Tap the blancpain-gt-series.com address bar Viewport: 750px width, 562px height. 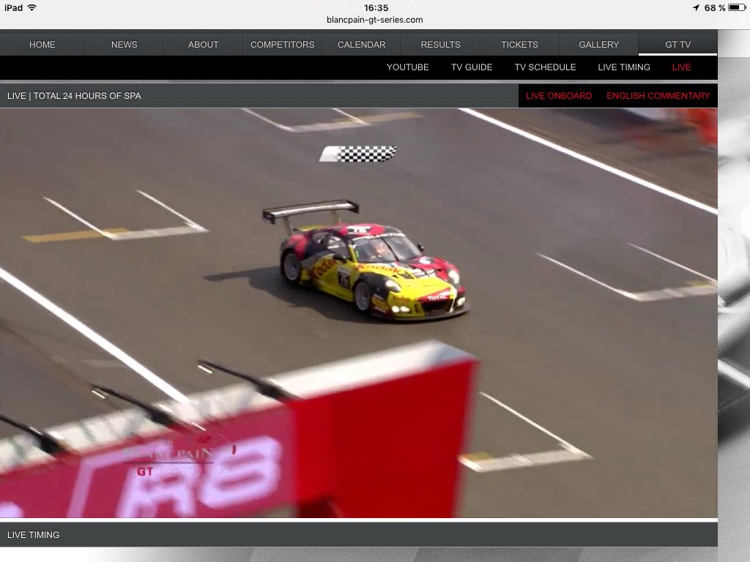tap(374, 20)
